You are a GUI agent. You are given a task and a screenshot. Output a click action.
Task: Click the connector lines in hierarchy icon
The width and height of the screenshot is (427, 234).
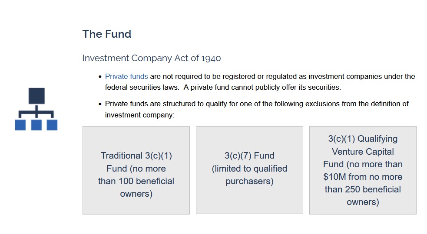tap(36, 112)
